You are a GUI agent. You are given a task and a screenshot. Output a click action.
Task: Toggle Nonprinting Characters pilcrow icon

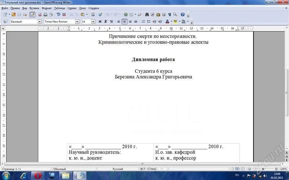(169, 14)
